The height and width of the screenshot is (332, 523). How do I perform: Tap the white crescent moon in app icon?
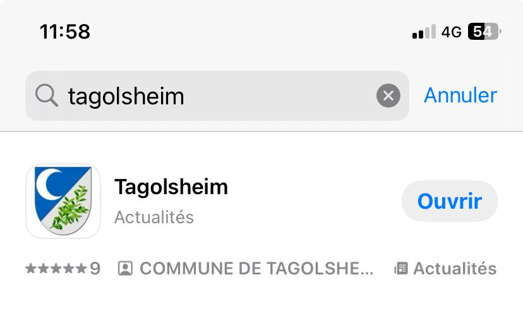[x=49, y=185]
